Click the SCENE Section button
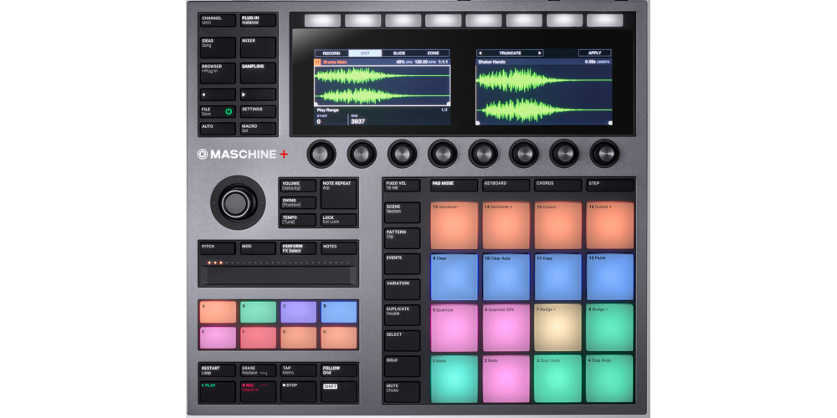Image resolution: width=837 pixels, height=418 pixels. [x=403, y=212]
